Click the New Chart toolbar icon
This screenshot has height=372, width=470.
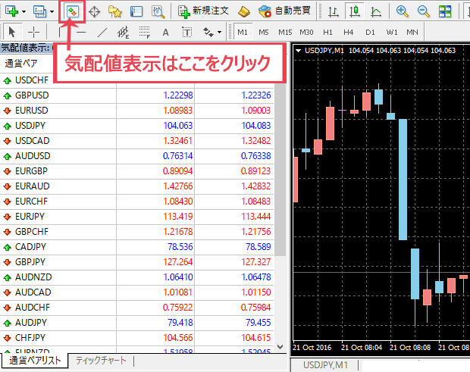pos(12,11)
